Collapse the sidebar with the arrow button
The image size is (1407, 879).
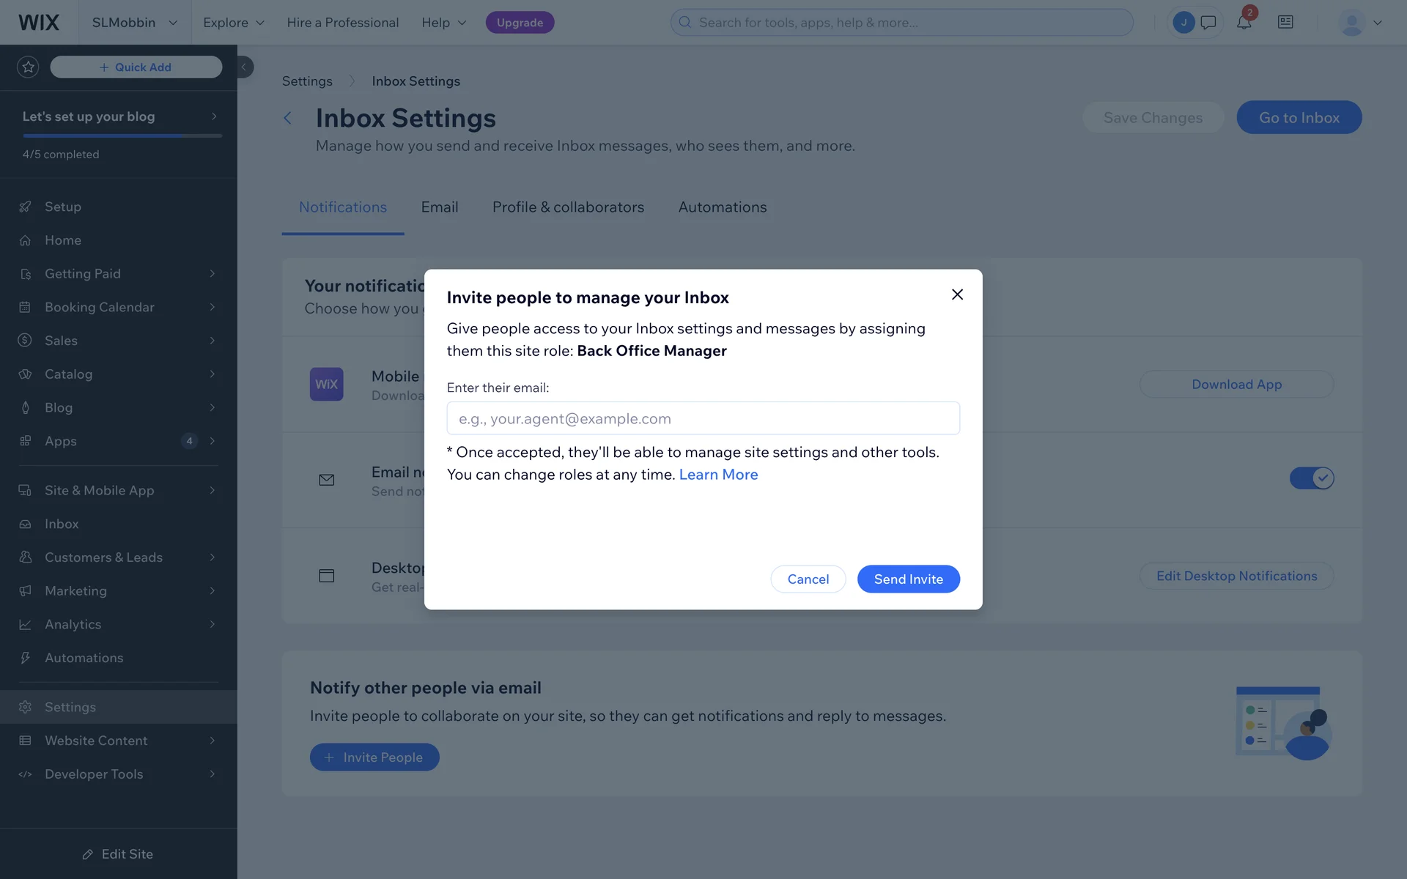pos(244,67)
